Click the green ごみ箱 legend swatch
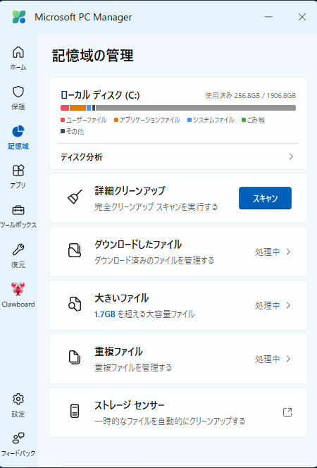Viewport: 317px width, 468px height. [x=244, y=120]
